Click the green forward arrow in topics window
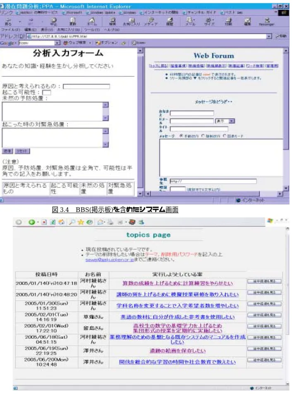Screen dimensions: 292x394 32,222
